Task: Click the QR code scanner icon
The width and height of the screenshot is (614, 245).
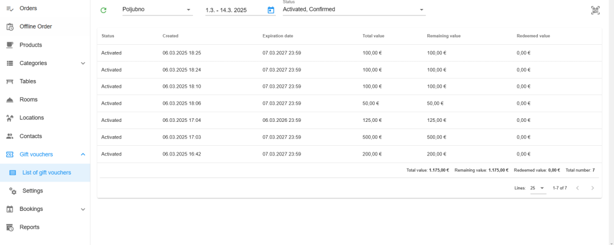Action: tap(595, 11)
